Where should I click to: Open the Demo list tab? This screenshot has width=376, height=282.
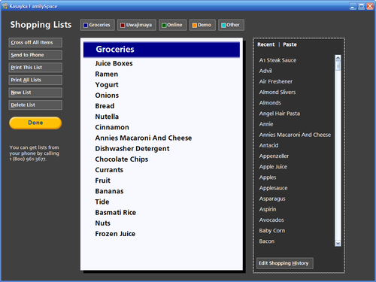pos(202,25)
